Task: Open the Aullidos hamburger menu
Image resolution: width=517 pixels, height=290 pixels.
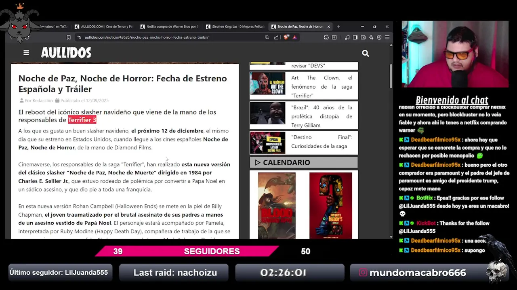Action: (x=26, y=53)
